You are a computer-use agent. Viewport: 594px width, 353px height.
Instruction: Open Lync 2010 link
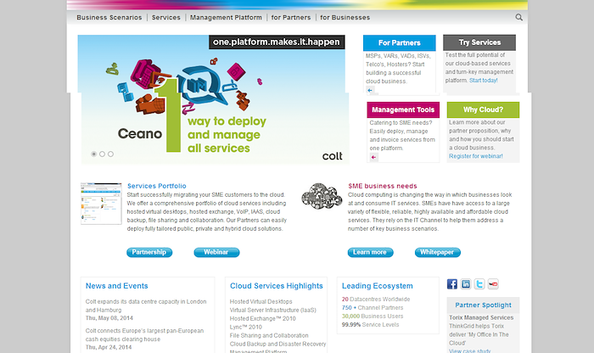[245, 327]
